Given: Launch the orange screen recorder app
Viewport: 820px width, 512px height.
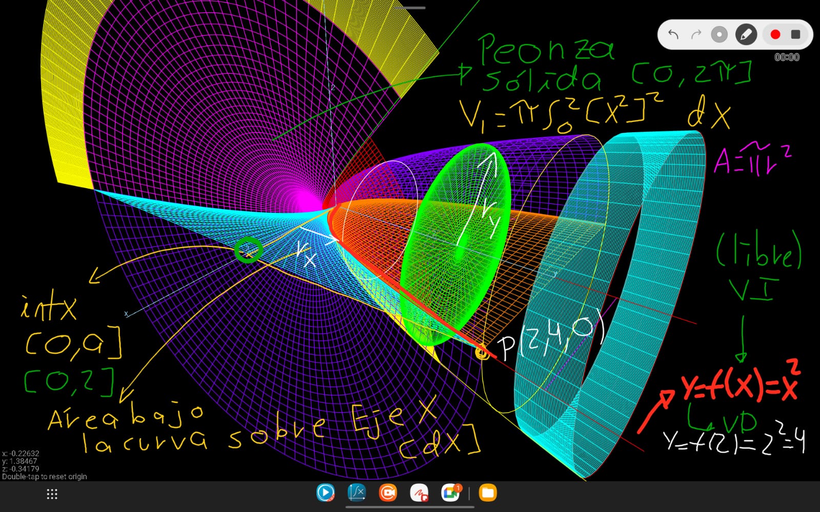Looking at the screenshot, I should [388, 493].
